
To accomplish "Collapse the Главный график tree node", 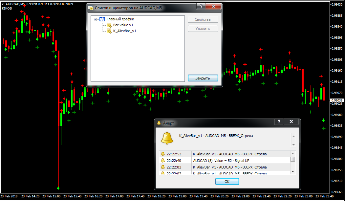I will 96,19.
